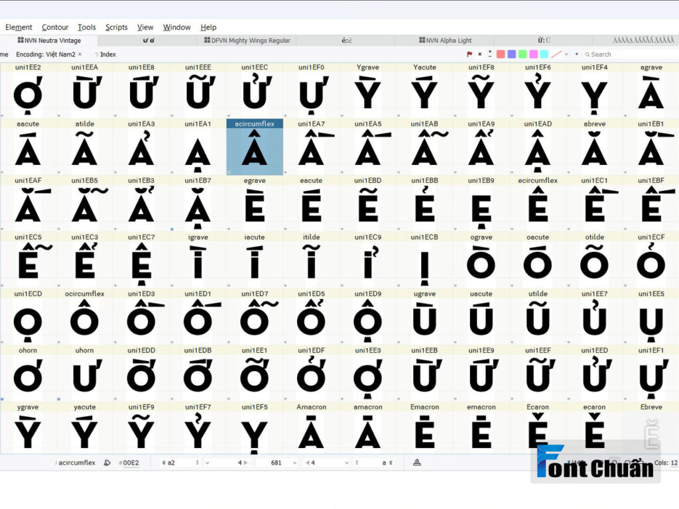This screenshot has width=679, height=509.
Task: Select the yacute glyph cell
Action: (85, 429)
